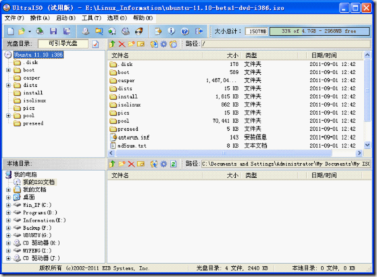Click the Open file folder icon in the toolbar
This screenshot has width=377, height=277.
tap(22, 31)
